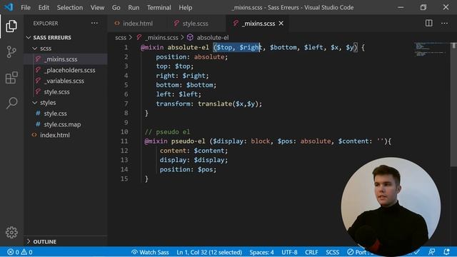Open Explorer views and more actions menu
457x257 pixels.
[94, 23]
